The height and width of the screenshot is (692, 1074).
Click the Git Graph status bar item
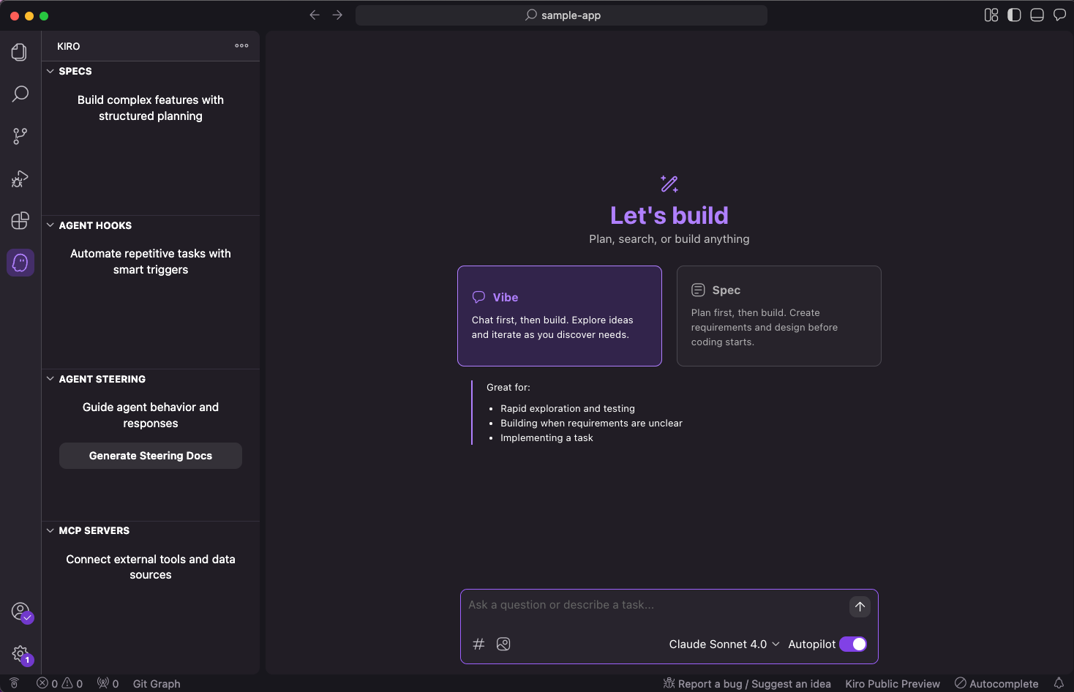click(x=157, y=683)
